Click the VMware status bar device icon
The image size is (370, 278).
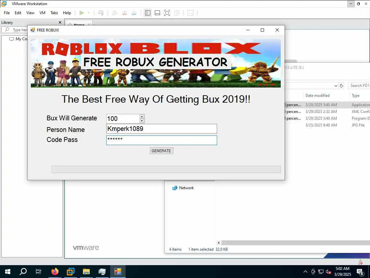(x=360, y=262)
